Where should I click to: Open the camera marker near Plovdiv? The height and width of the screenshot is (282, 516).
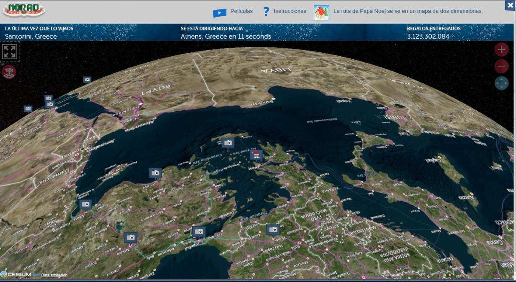tap(273, 230)
